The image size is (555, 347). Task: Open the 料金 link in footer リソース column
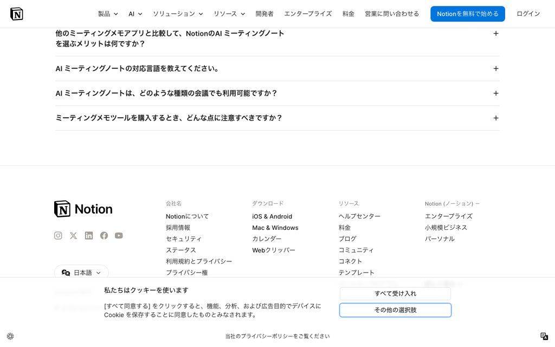tap(344, 228)
